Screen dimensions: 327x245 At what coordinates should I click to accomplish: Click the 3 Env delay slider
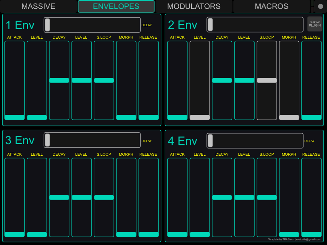[92, 140]
